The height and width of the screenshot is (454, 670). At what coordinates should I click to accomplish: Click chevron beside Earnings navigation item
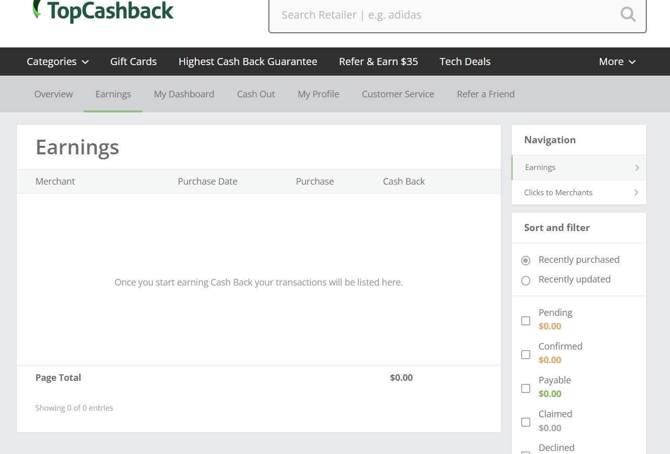click(x=637, y=167)
